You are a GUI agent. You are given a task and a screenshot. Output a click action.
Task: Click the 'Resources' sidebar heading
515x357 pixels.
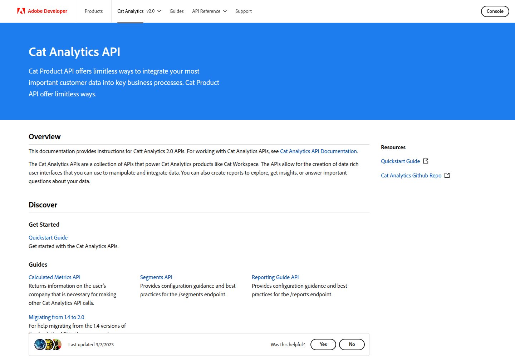[x=393, y=147]
